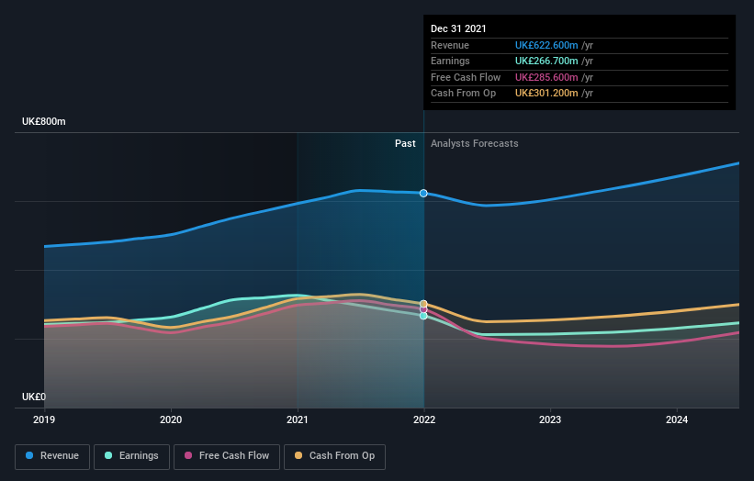Toggle the Earnings series legend button
Image resolution: width=754 pixels, height=481 pixels.
tap(131, 456)
